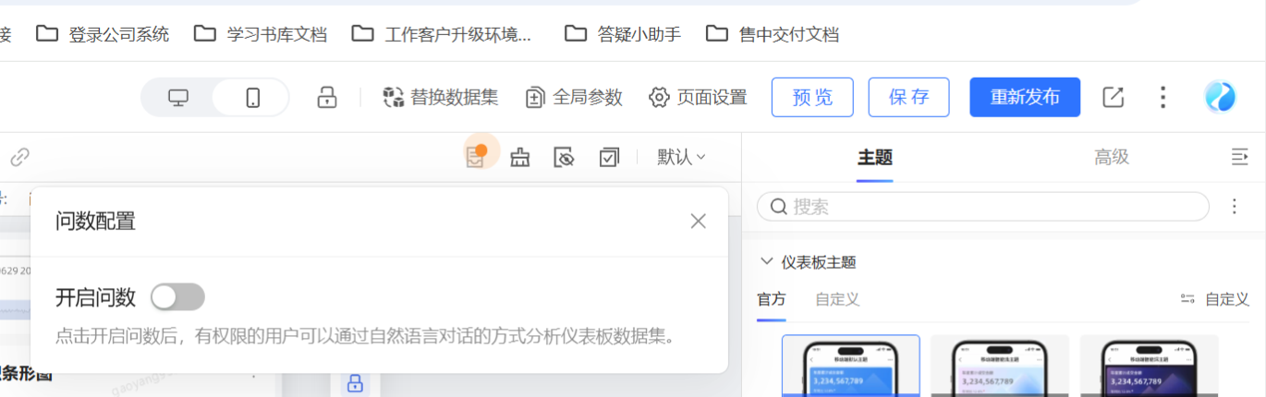Collapse the 仪表板主题 section
This screenshot has height=397, width=1266.
[x=766, y=262]
